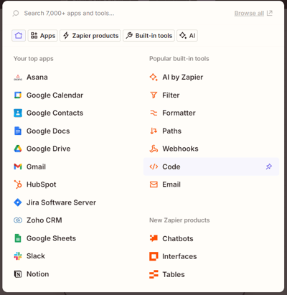Choose Jira Software Server label
287x295 pixels.
point(61,202)
